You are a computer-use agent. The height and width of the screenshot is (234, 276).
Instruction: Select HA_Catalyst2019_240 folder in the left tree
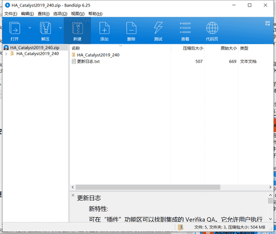pos(37,54)
